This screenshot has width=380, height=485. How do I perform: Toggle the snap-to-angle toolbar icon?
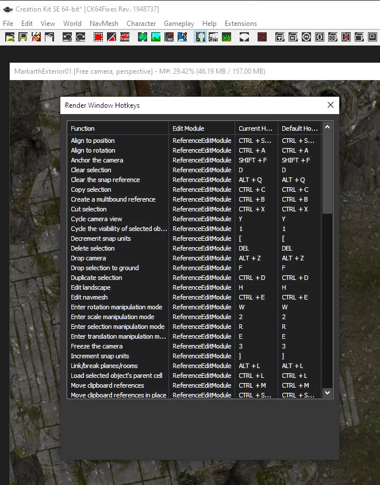point(112,37)
